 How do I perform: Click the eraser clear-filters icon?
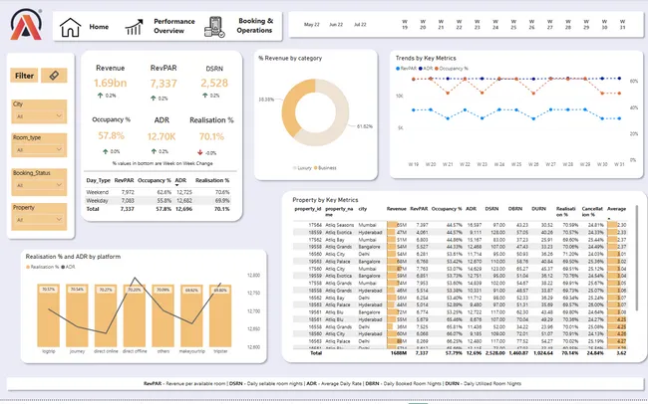tap(55, 75)
